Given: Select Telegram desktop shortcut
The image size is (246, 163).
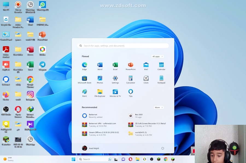Looking at the screenshot, I should (42, 66).
